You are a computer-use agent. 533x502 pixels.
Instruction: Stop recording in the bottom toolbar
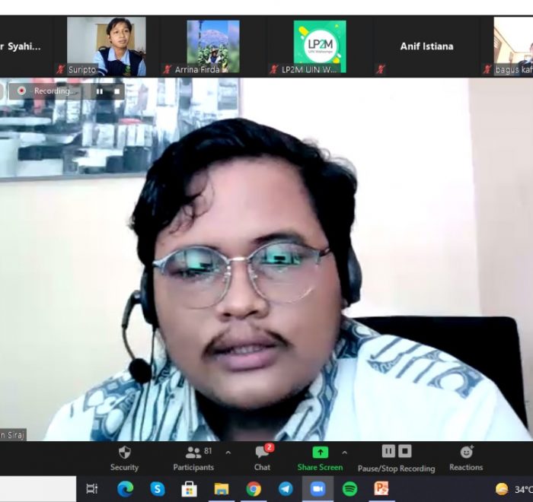pos(405,451)
